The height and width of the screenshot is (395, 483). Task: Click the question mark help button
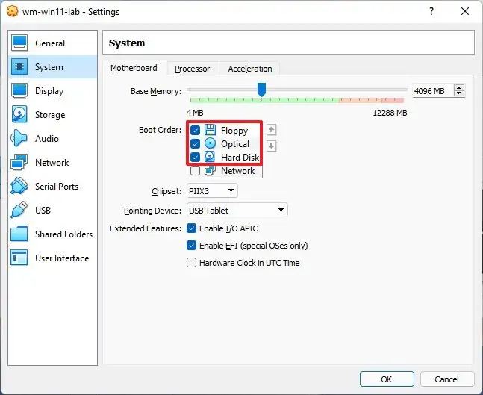pyautogui.click(x=431, y=11)
